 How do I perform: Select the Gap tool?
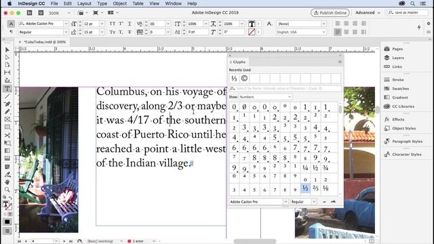coord(7,73)
